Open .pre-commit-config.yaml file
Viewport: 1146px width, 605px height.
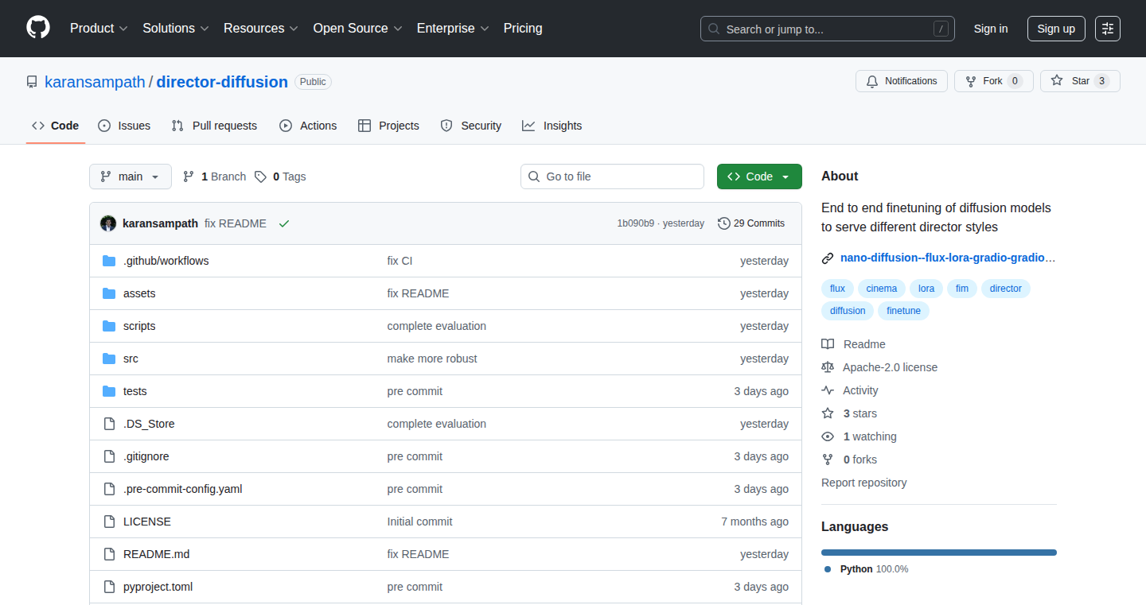[182, 489]
